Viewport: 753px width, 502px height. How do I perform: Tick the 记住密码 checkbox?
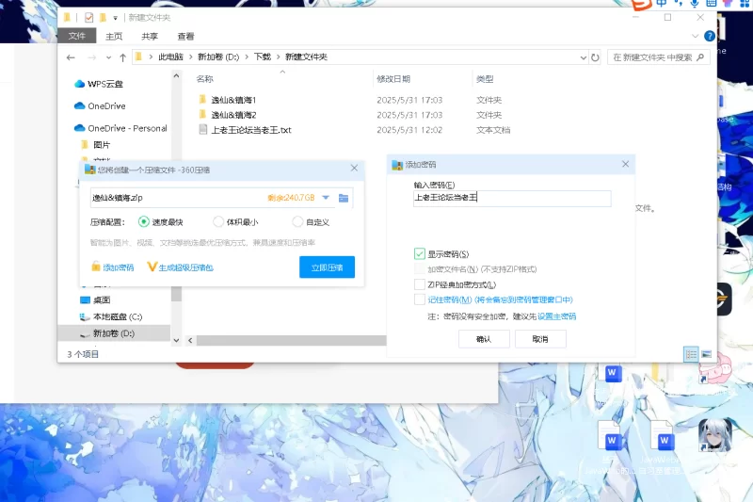[x=420, y=300]
